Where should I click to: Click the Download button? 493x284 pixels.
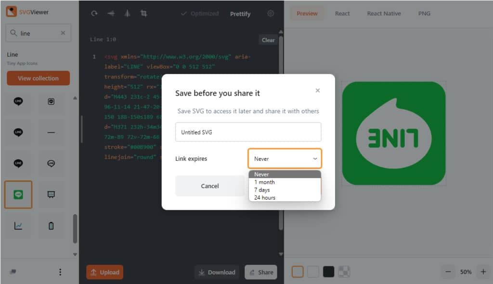coord(217,272)
